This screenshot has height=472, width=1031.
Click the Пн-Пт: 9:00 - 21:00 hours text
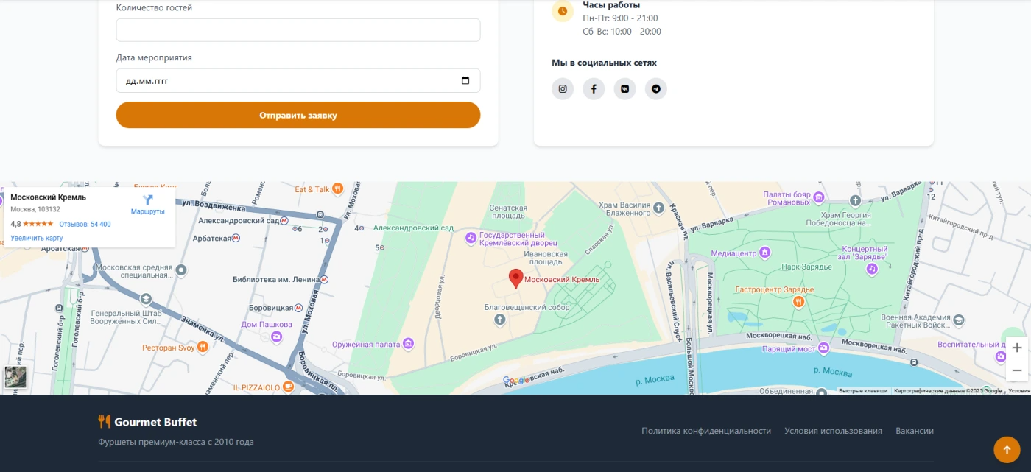point(620,18)
